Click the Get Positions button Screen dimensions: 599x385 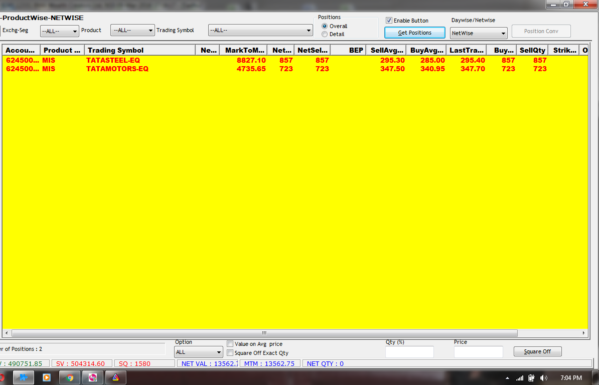coord(414,33)
